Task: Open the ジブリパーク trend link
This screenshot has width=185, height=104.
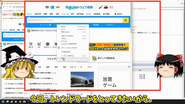Action: pos(110,25)
